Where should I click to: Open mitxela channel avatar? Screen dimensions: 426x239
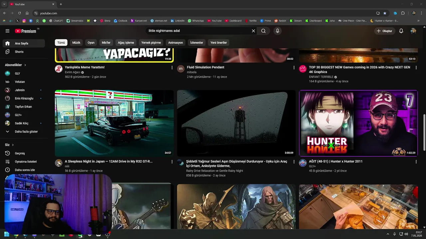pos(181,69)
